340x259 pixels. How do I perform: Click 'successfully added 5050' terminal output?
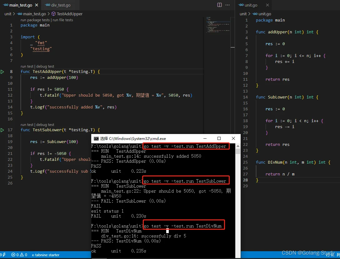[172, 156]
